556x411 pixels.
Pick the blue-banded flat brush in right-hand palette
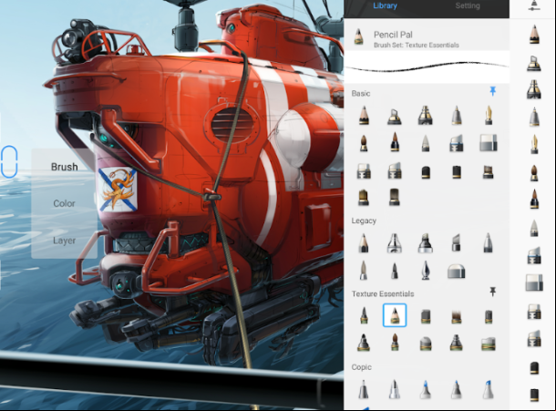pos(534,255)
